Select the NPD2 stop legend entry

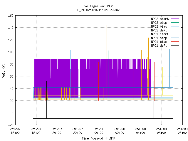(159, 23)
